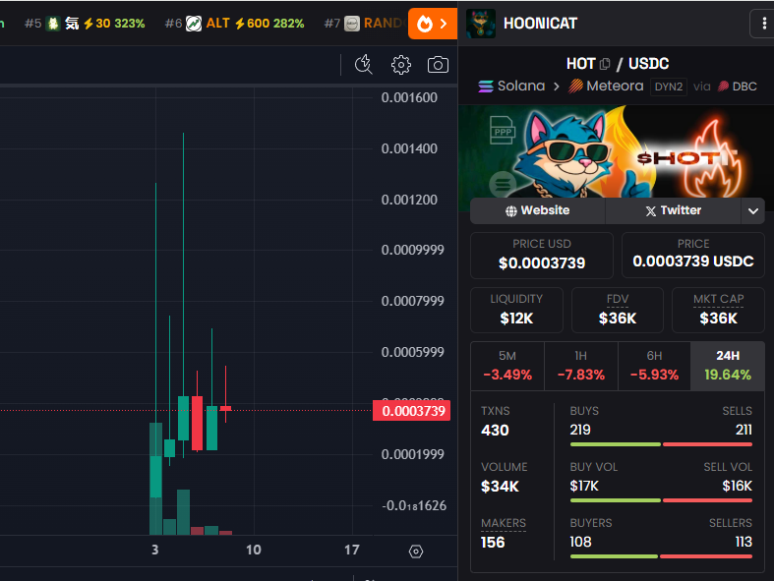Copy the HOT token address
Screen dimensions: 774x581
click(605, 64)
